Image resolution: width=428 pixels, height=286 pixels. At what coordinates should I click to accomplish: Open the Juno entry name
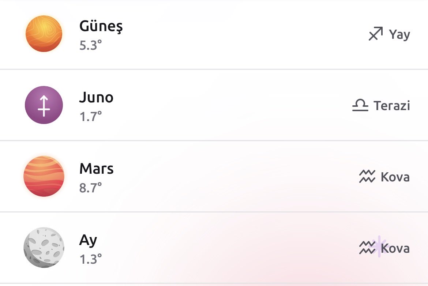(x=96, y=97)
